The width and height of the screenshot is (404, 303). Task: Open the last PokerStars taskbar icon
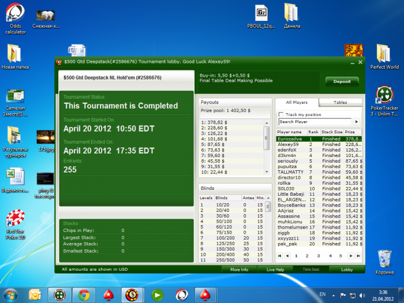pos(205,295)
